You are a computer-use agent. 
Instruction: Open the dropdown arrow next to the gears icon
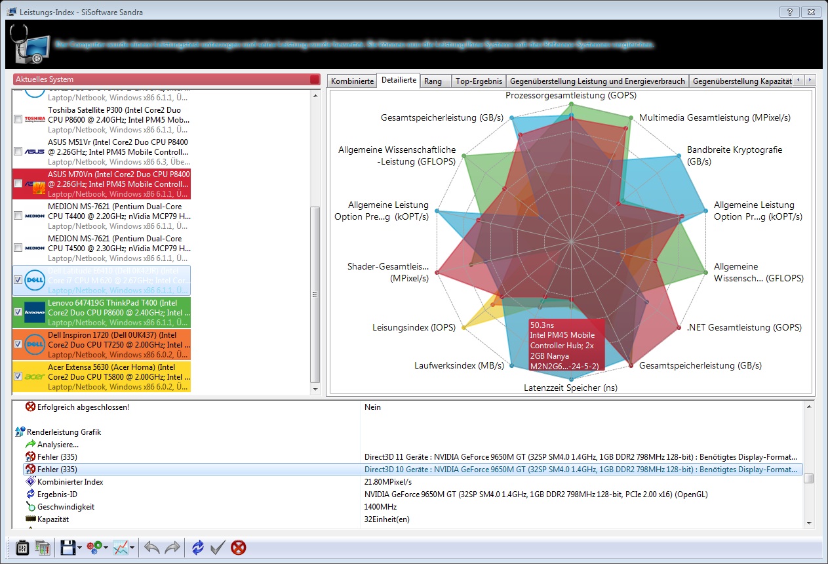(x=106, y=548)
